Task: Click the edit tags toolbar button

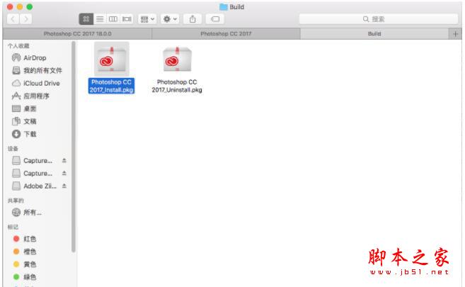Action: (215, 19)
